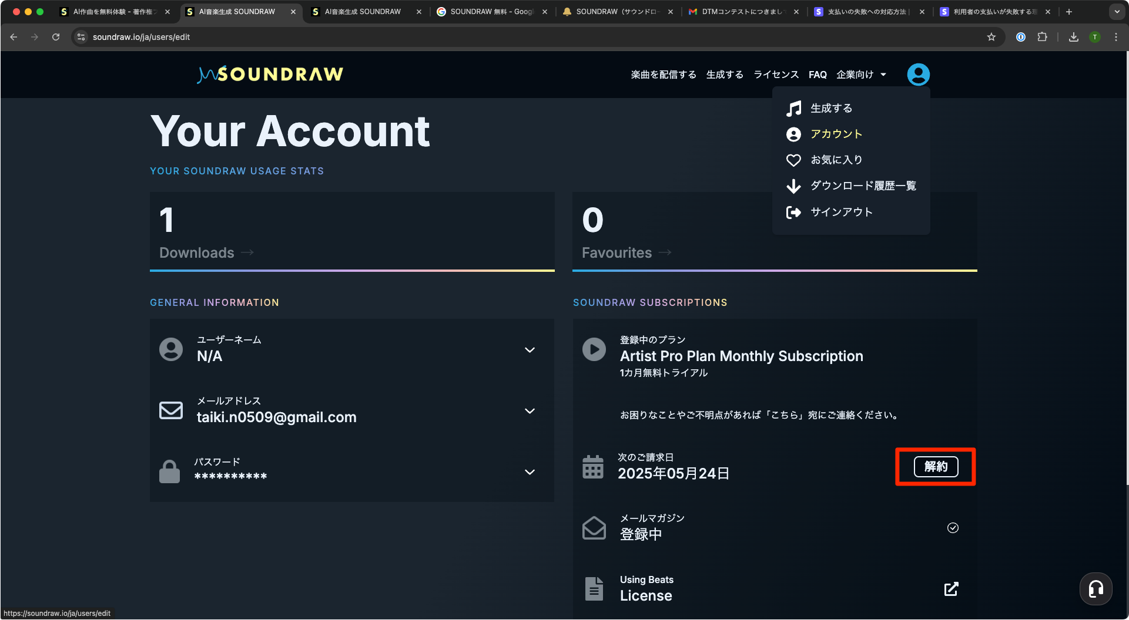Click the calendar icon for billing date
Screen dimensions: 1129x620
coord(593,467)
